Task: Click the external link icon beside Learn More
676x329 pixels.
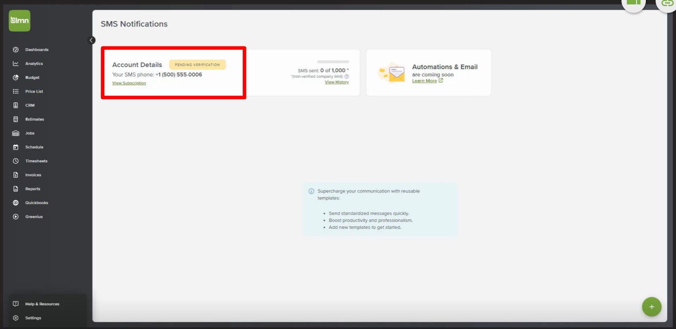Action: point(441,80)
